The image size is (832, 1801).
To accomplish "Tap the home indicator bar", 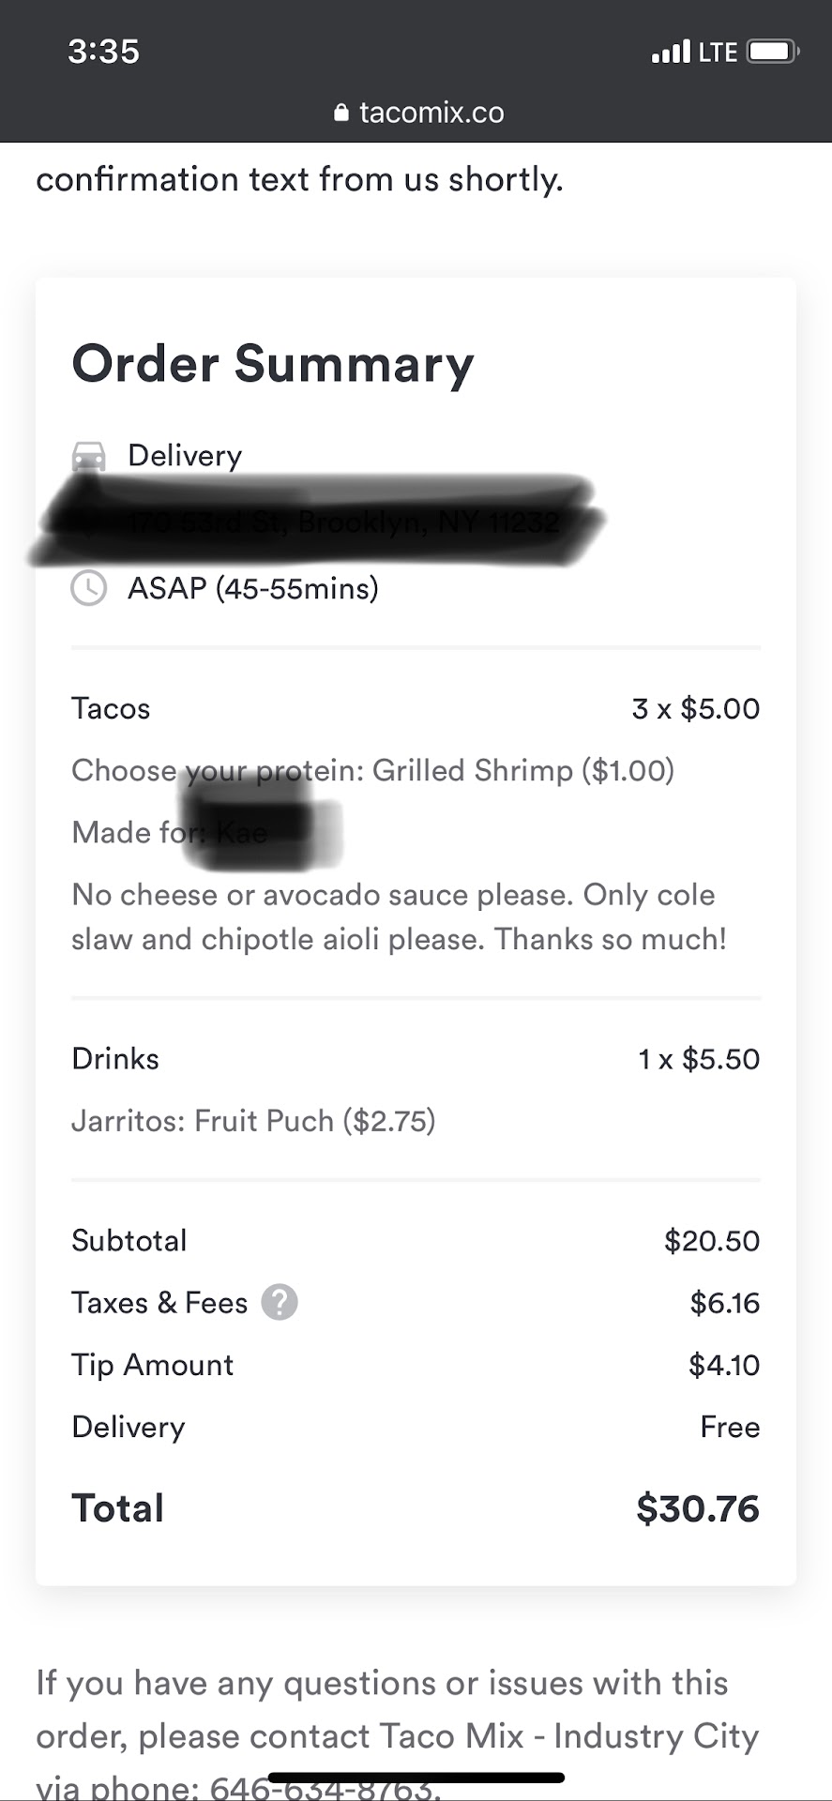I will click(x=416, y=1778).
